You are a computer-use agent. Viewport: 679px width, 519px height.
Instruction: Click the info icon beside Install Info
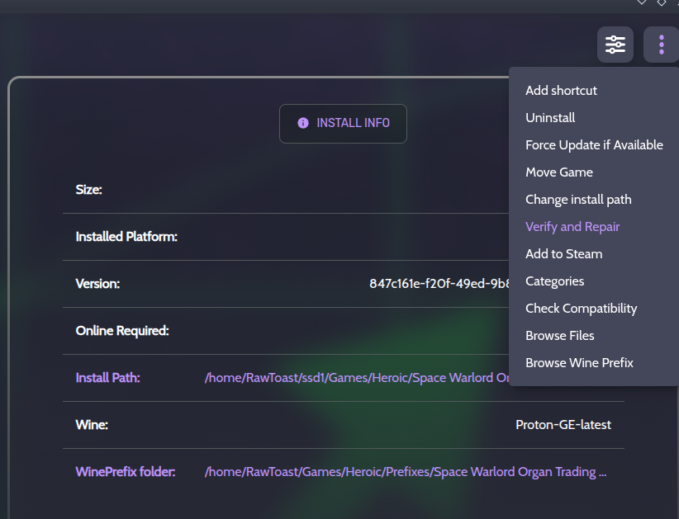(303, 123)
